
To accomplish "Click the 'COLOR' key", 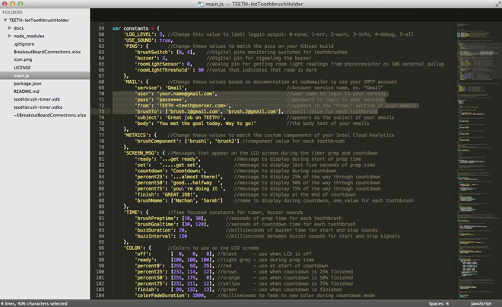I will 134,248.
